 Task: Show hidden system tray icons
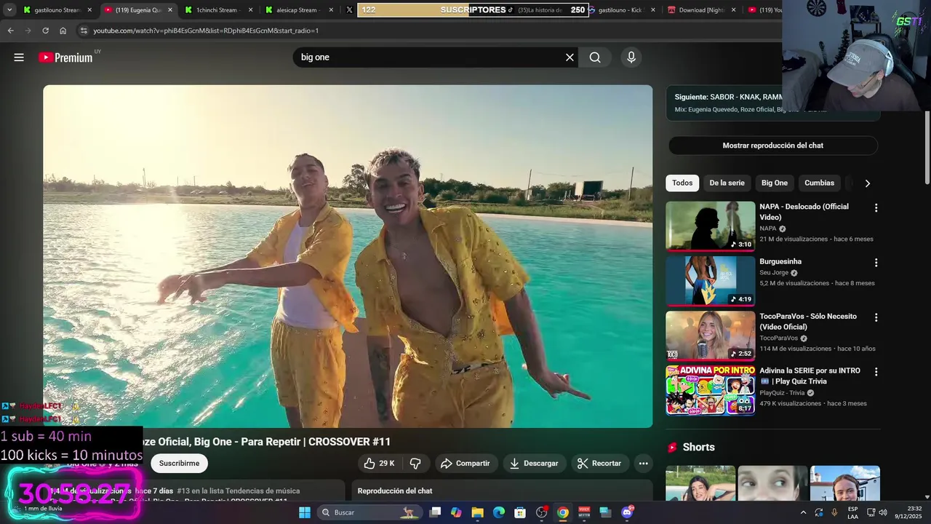(803, 512)
